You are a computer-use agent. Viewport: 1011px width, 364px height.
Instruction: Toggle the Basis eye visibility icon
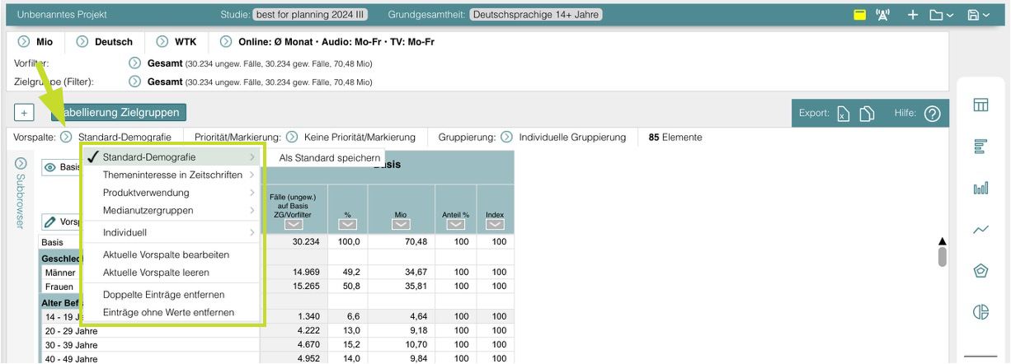52,167
